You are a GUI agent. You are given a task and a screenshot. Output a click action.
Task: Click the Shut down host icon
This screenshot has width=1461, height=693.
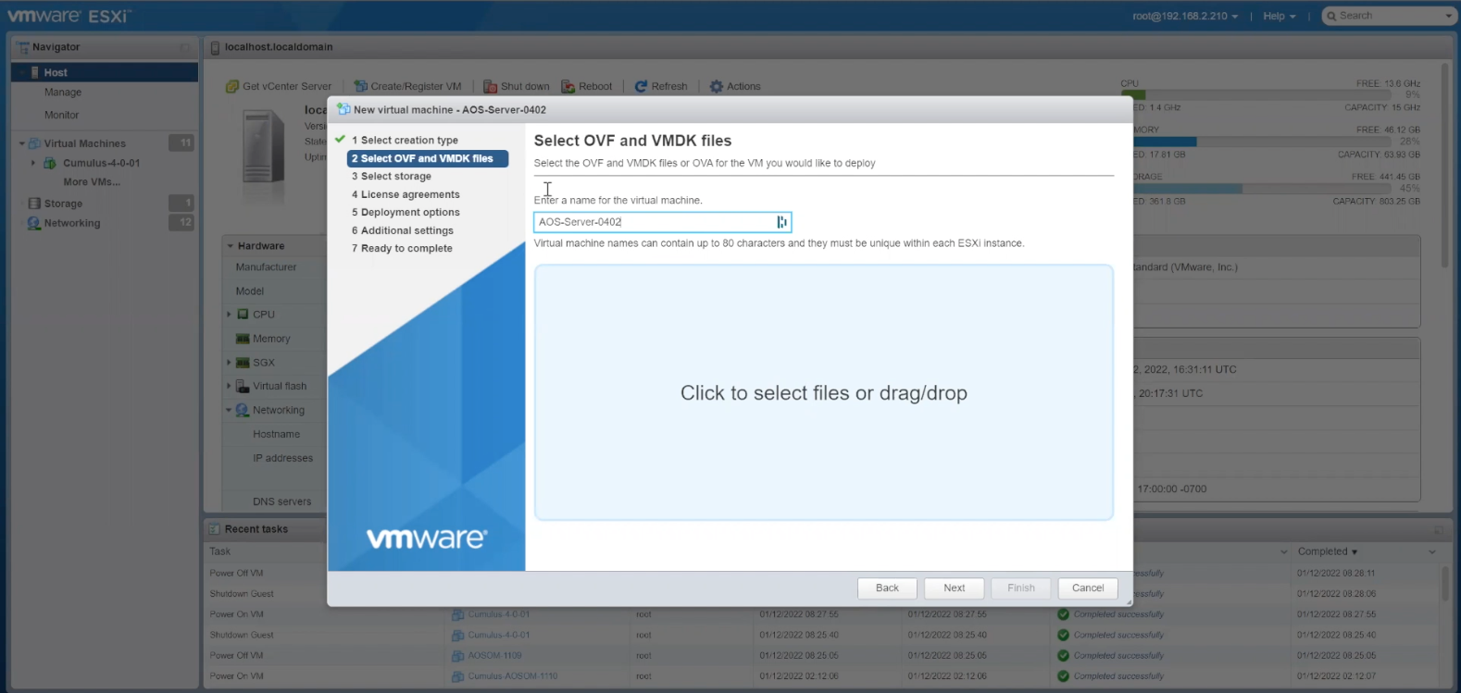(x=491, y=86)
